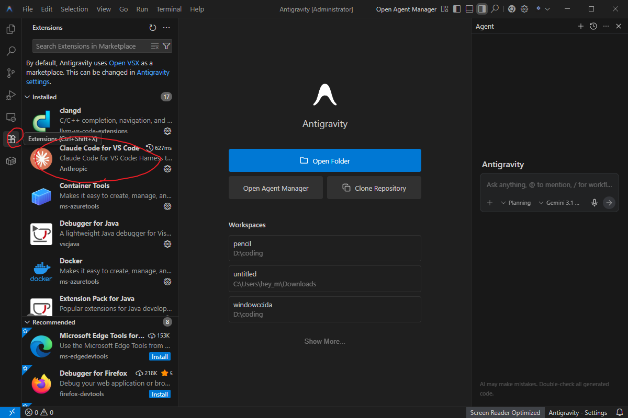
Task: Click the title bar search magnifier icon
Action: point(495,9)
